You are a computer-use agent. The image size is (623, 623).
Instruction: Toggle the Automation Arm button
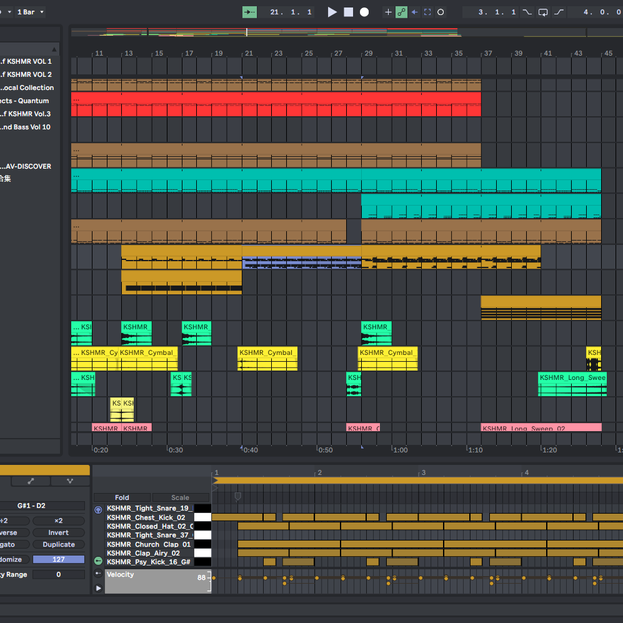click(402, 12)
